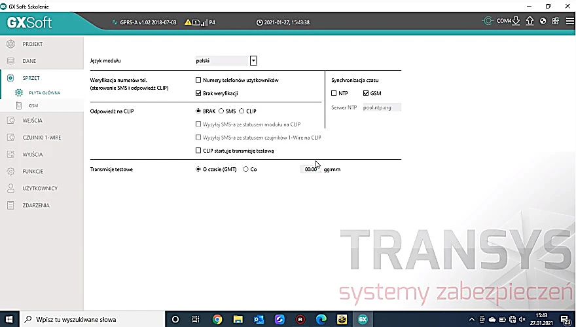The height and width of the screenshot is (327, 576).
Task: Click the SPRZĘT hardware chip icon
Action: [10, 77]
